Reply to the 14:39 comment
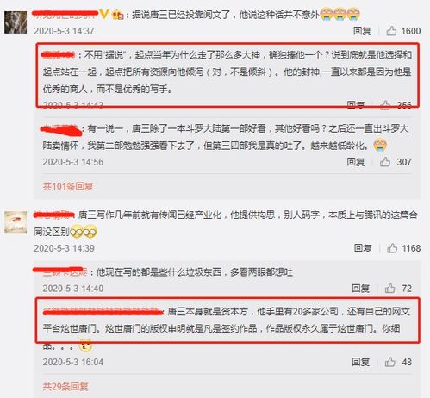 (363, 248)
